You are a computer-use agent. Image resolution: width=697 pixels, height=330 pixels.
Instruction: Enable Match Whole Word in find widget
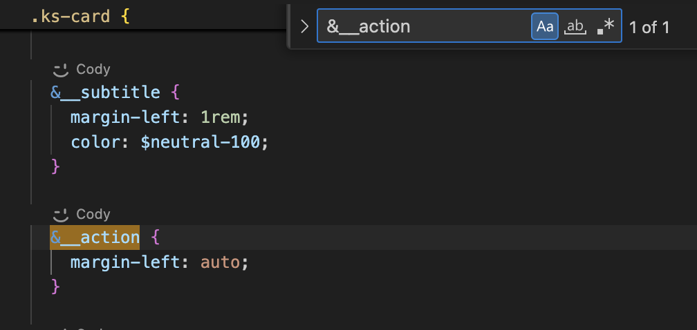click(575, 27)
